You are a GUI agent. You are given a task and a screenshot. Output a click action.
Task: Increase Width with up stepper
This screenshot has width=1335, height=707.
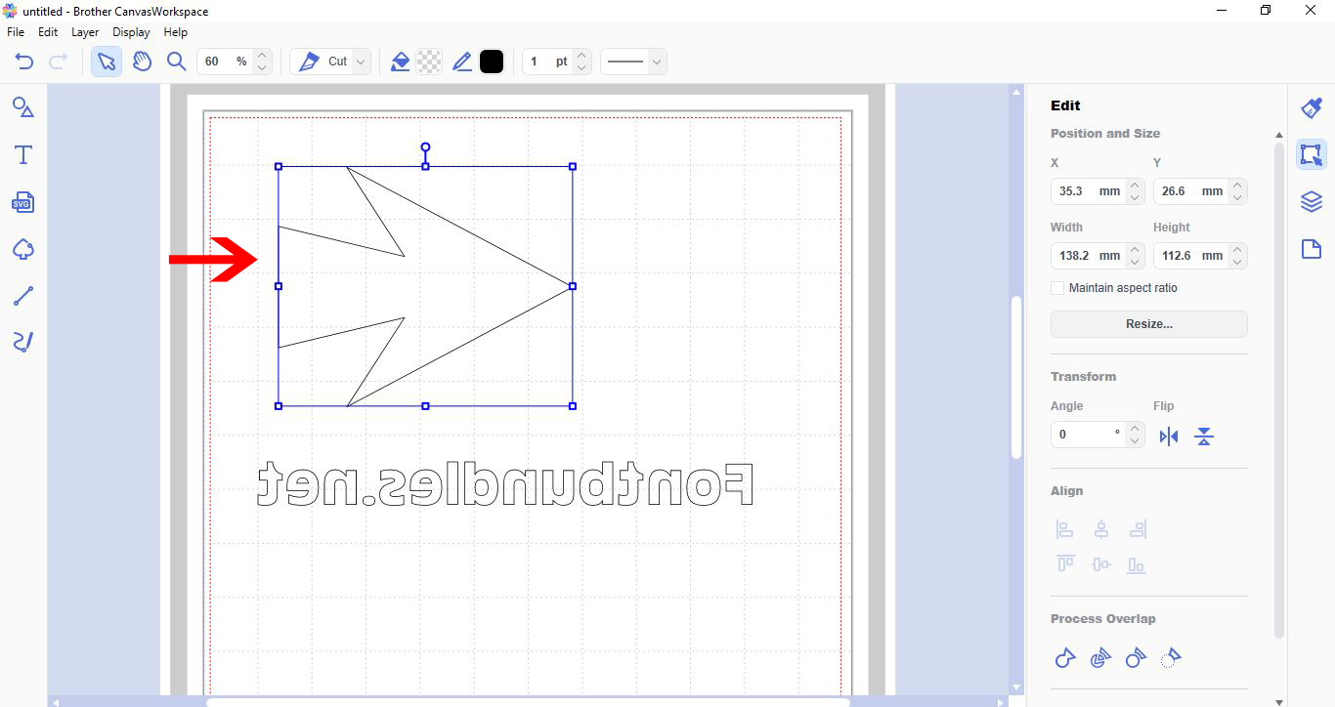coord(1135,250)
